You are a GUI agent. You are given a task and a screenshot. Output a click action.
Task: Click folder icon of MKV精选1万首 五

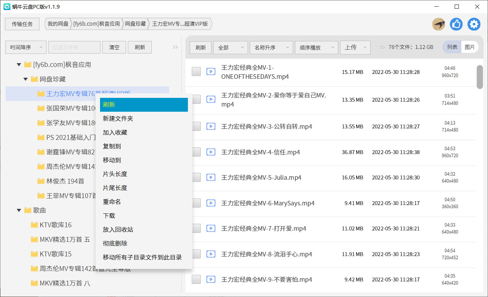(34, 239)
